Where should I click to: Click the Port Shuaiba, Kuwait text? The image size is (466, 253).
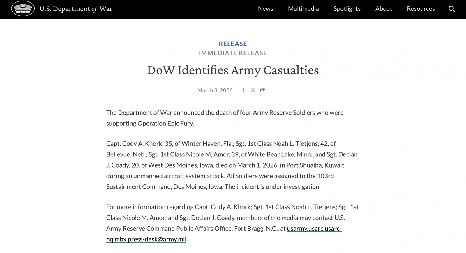click(316, 165)
